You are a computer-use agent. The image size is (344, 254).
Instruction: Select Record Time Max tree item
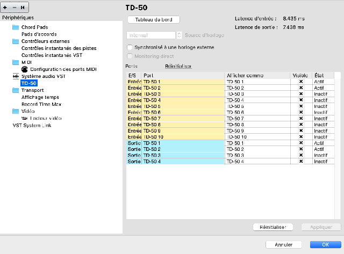41,104
